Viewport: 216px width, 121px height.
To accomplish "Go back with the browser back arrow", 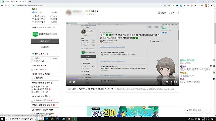I will click(2, 5).
